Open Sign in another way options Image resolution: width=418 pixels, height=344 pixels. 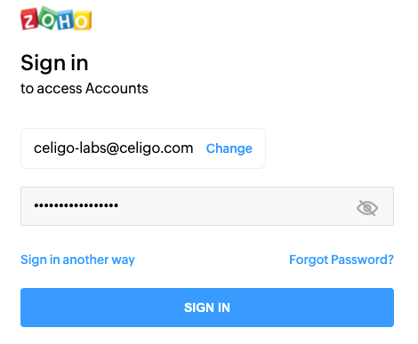(x=77, y=260)
